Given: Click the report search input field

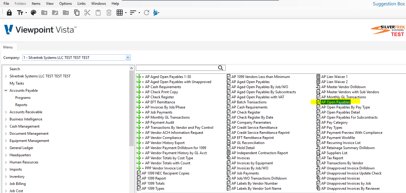Looking at the screenshot, I should (x=177, y=68).
